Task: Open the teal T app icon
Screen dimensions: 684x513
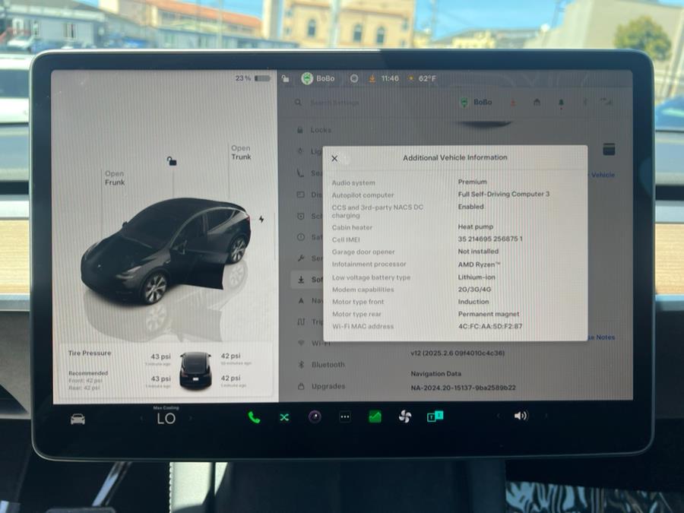Action: point(435,416)
